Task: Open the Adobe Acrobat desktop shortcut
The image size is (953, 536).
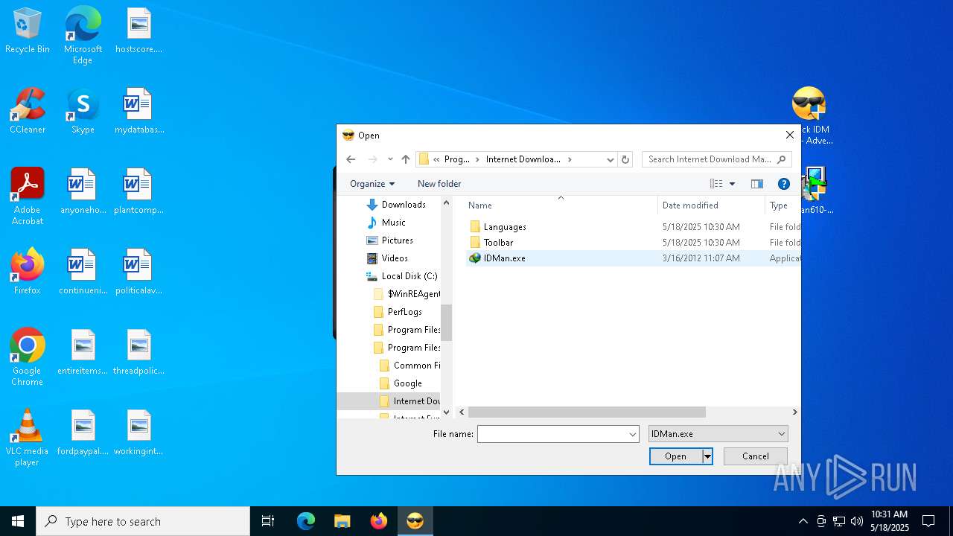Action: (x=28, y=197)
